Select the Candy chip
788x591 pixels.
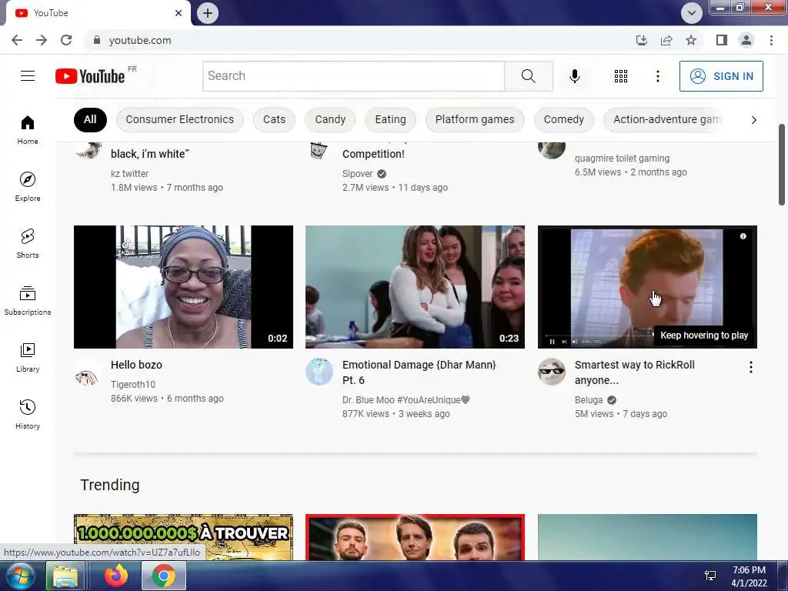pos(330,119)
